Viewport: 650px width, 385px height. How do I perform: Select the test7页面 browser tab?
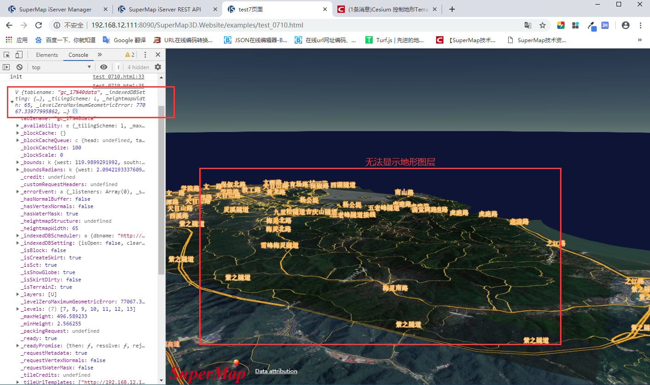277,9
